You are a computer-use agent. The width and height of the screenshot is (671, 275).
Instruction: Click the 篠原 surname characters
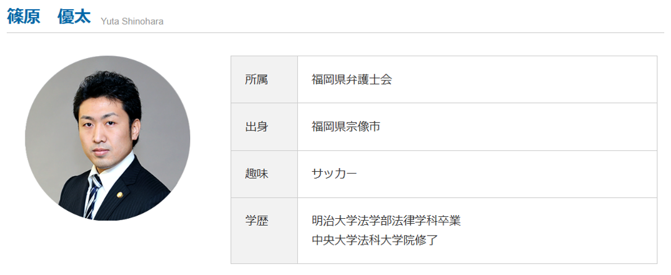click(24, 17)
